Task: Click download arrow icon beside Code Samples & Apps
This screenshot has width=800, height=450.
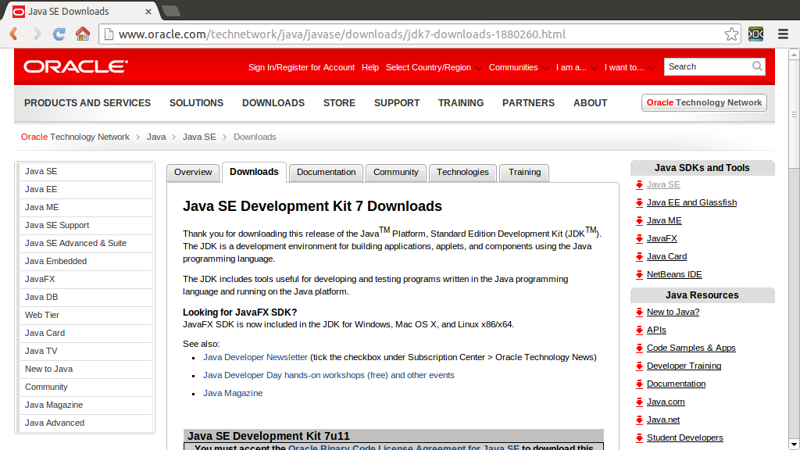Action: click(639, 348)
